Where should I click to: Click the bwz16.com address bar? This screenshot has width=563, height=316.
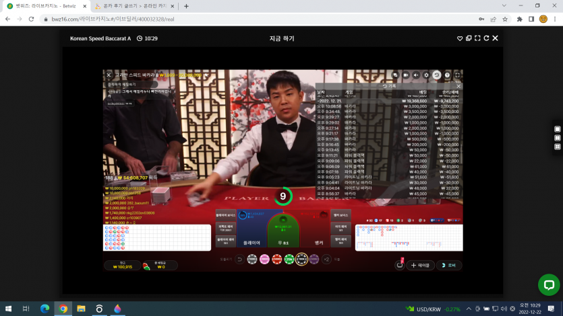click(258, 19)
